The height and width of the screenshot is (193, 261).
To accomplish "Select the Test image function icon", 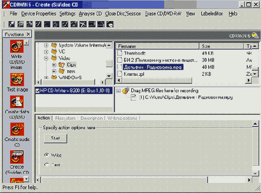I will 17,79.
